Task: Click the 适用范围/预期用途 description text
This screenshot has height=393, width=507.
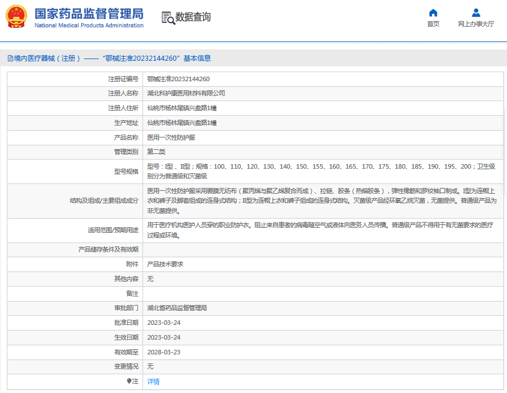Action: click(x=320, y=230)
